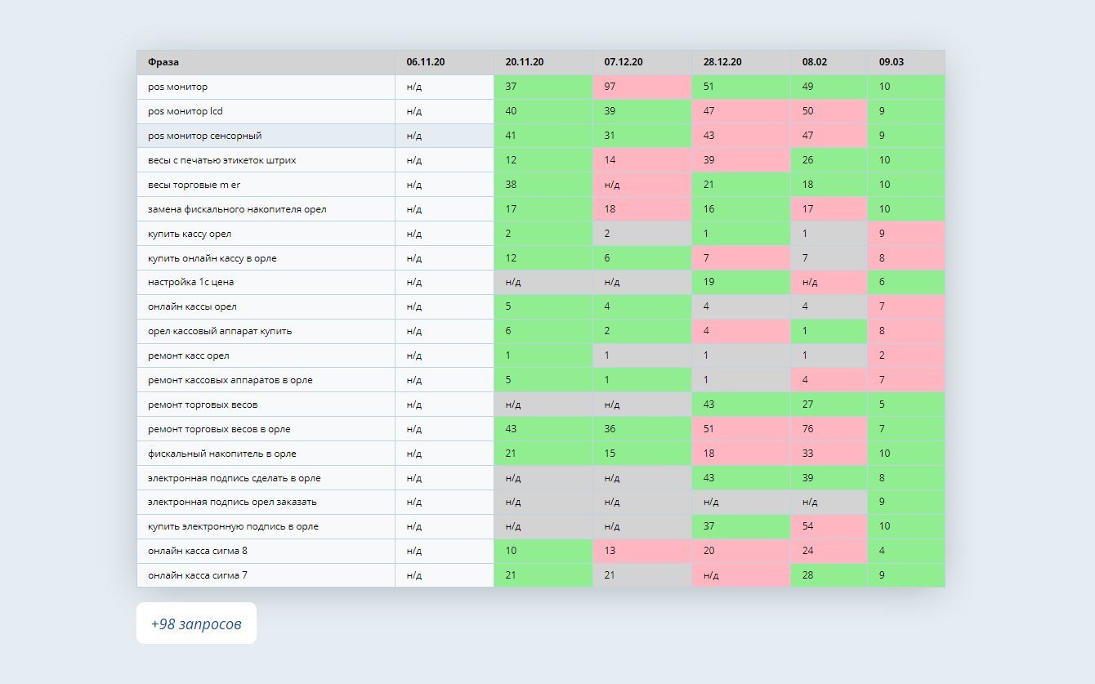Select the "настройка 1с цена" phrase cell
This screenshot has height=684, width=1095.
click(191, 282)
